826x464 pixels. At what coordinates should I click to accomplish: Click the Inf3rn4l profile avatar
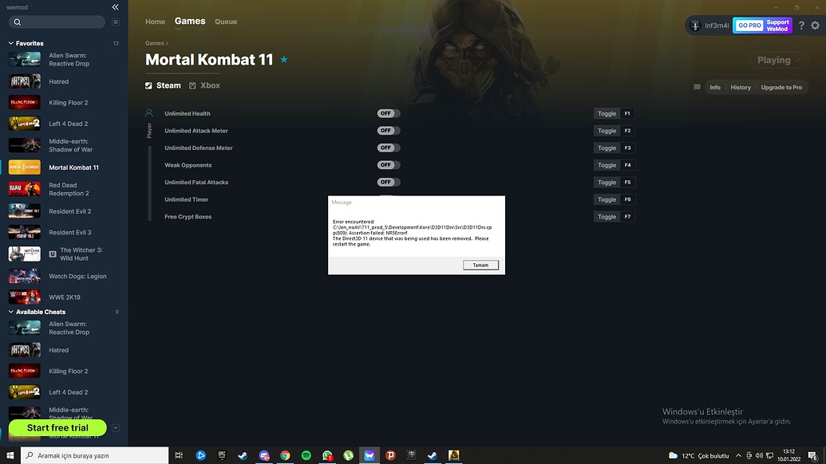(x=694, y=25)
